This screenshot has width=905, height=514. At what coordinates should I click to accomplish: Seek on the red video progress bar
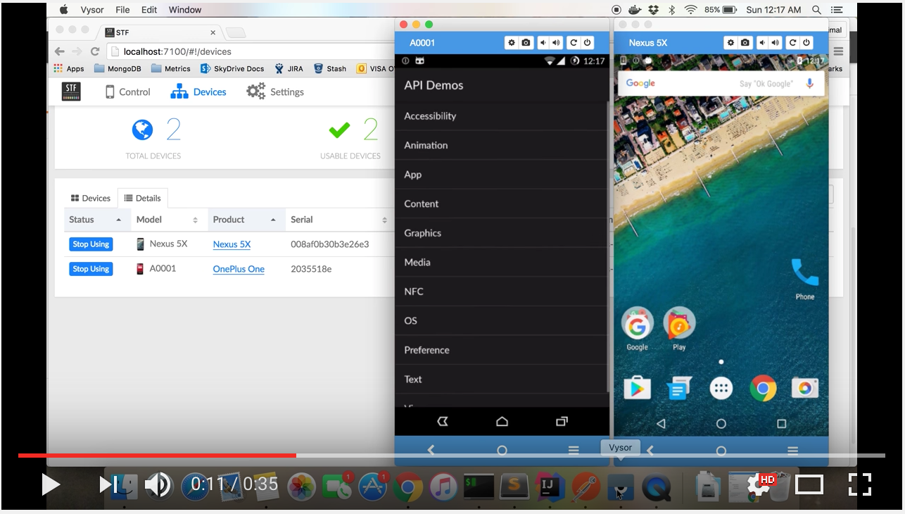click(x=157, y=456)
